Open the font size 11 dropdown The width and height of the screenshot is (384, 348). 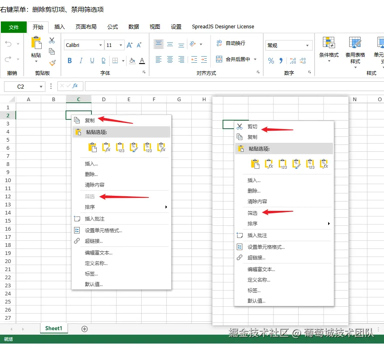click(x=121, y=45)
